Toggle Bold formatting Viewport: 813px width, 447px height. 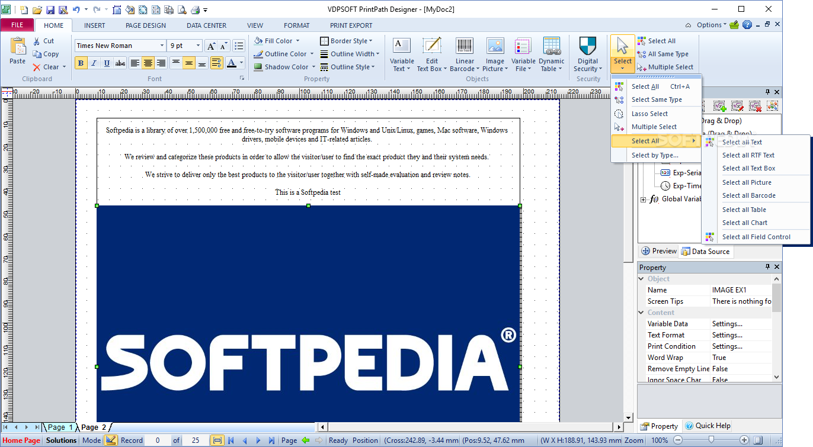coord(81,63)
